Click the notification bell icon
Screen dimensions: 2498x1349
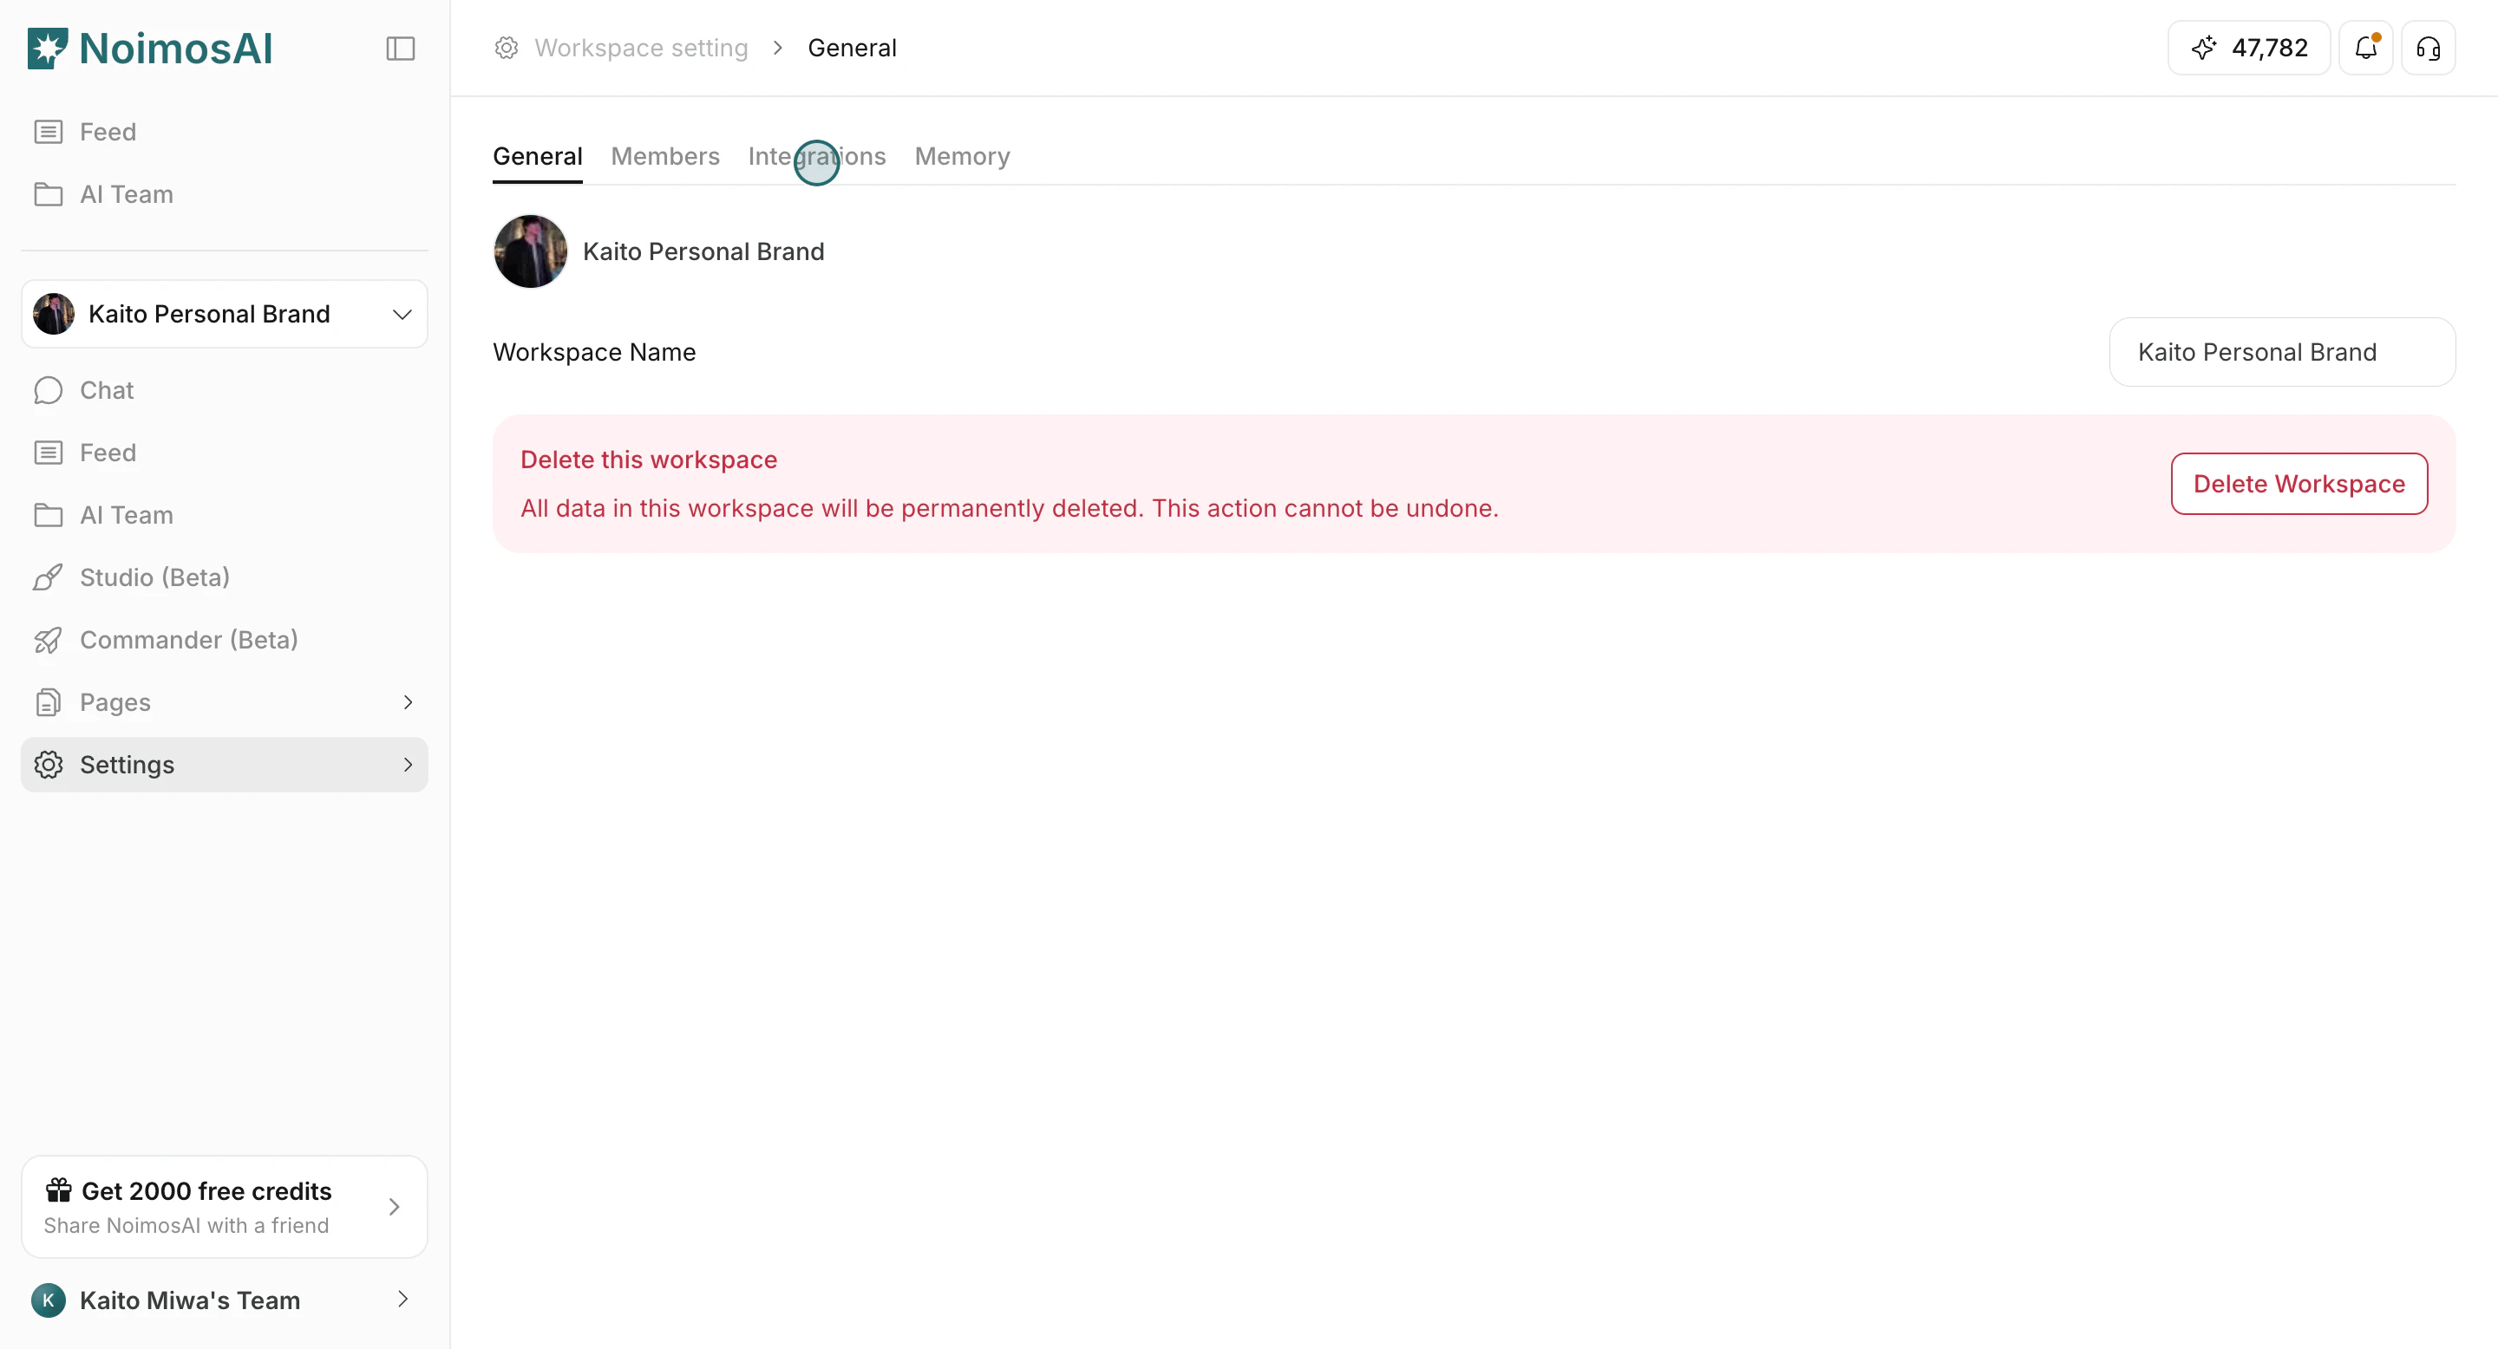(2366, 48)
